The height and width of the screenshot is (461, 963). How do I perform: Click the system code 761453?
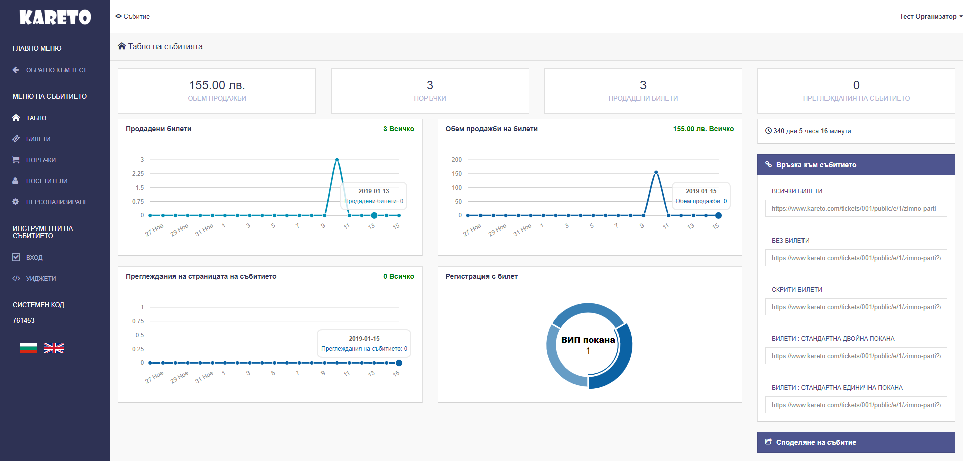pyautogui.click(x=24, y=320)
